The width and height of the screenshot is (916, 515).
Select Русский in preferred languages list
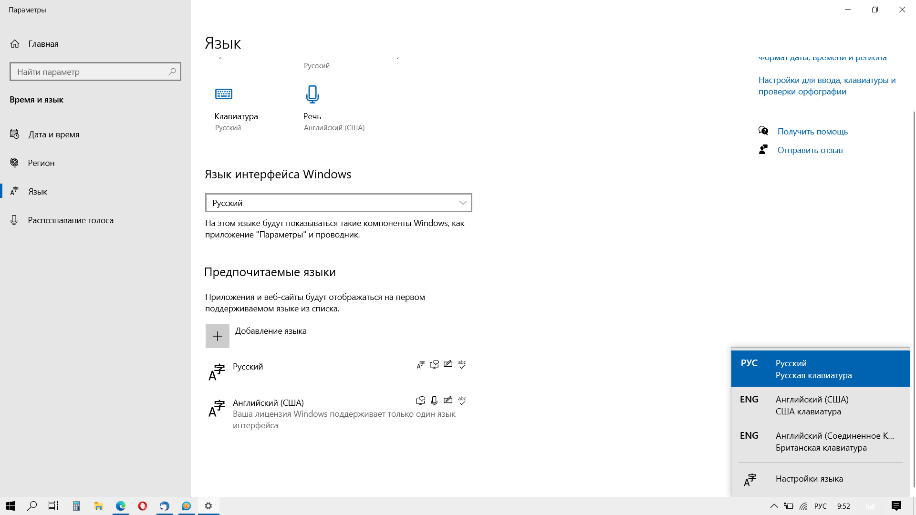pos(248,367)
